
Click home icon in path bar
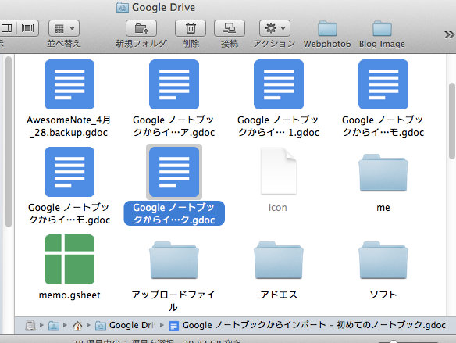coord(77,326)
